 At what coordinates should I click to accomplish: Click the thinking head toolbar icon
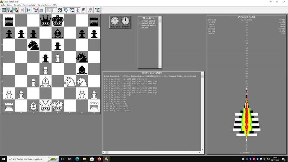(66, 10)
